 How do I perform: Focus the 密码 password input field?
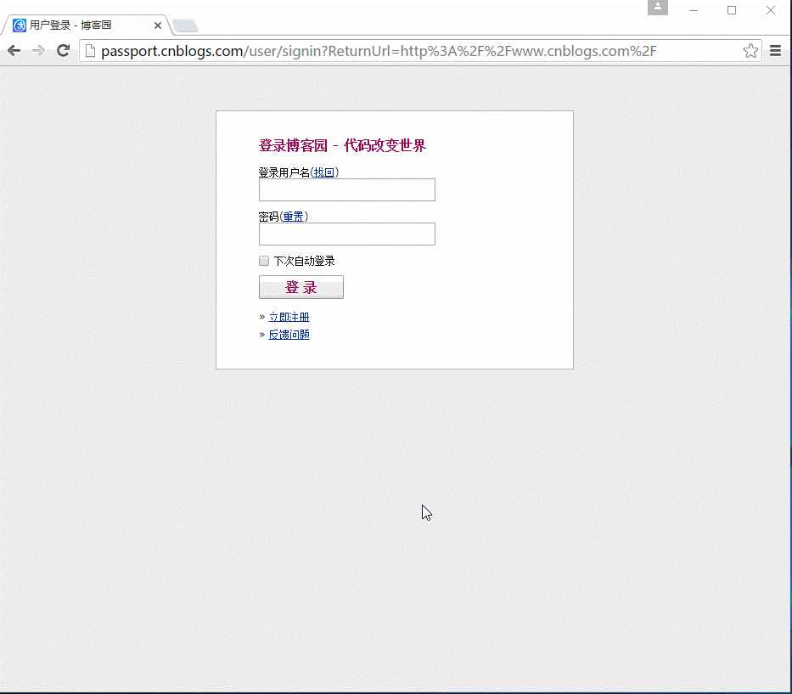347,234
